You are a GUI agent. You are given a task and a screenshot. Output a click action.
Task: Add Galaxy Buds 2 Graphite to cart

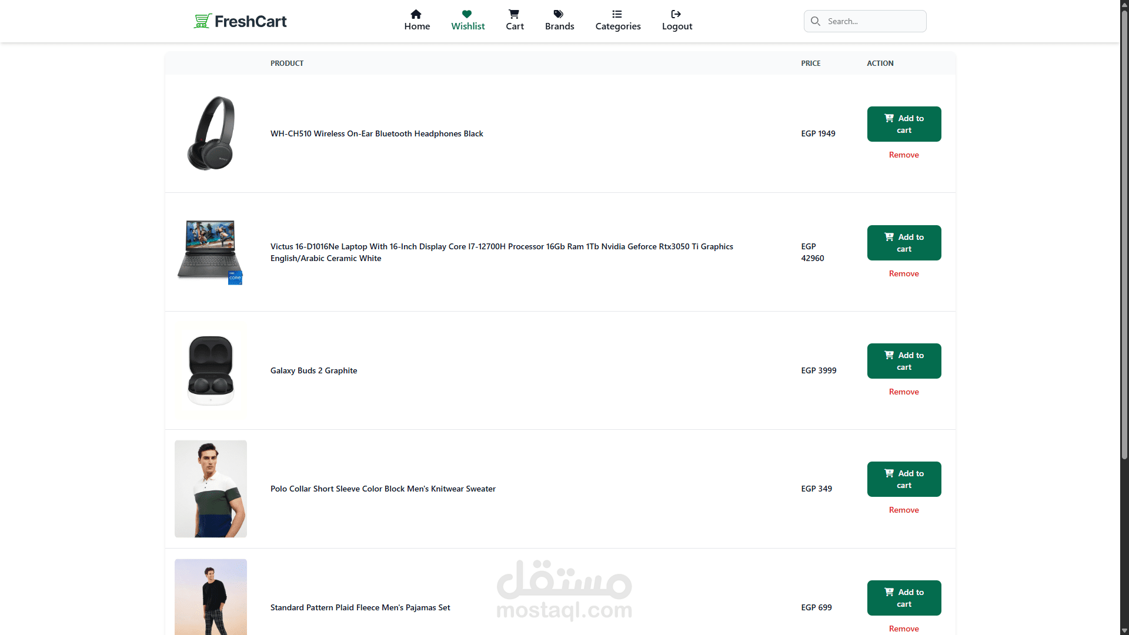904,361
